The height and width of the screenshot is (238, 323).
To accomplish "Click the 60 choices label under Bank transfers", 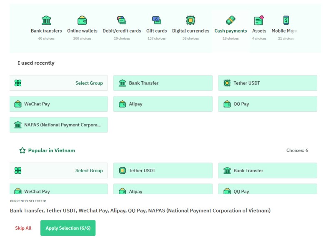I will (x=46, y=38).
